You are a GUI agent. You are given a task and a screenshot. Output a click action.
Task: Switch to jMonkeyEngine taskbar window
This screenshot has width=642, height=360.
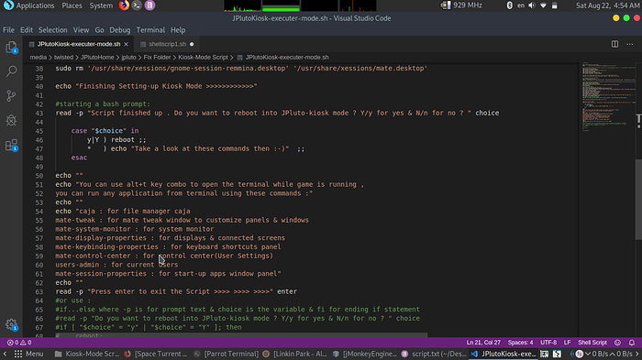364,354
